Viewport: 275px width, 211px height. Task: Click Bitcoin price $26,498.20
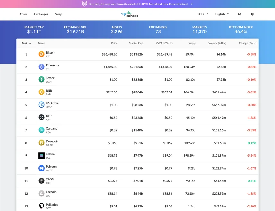(x=110, y=54)
